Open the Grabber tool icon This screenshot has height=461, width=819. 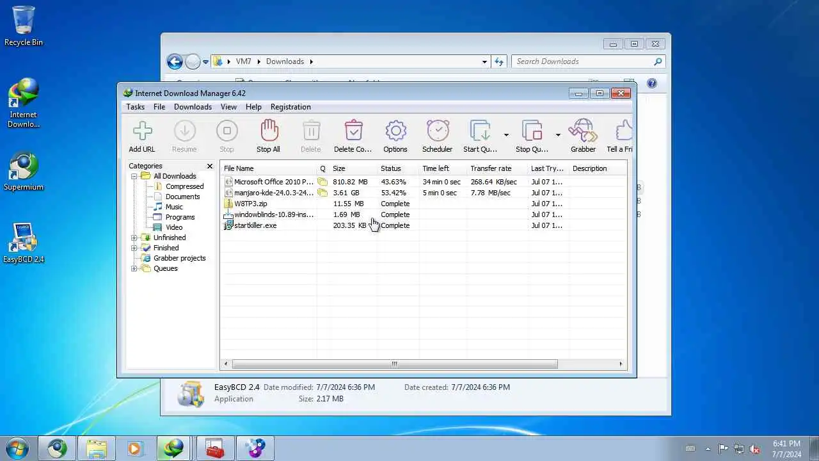pos(583,131)
